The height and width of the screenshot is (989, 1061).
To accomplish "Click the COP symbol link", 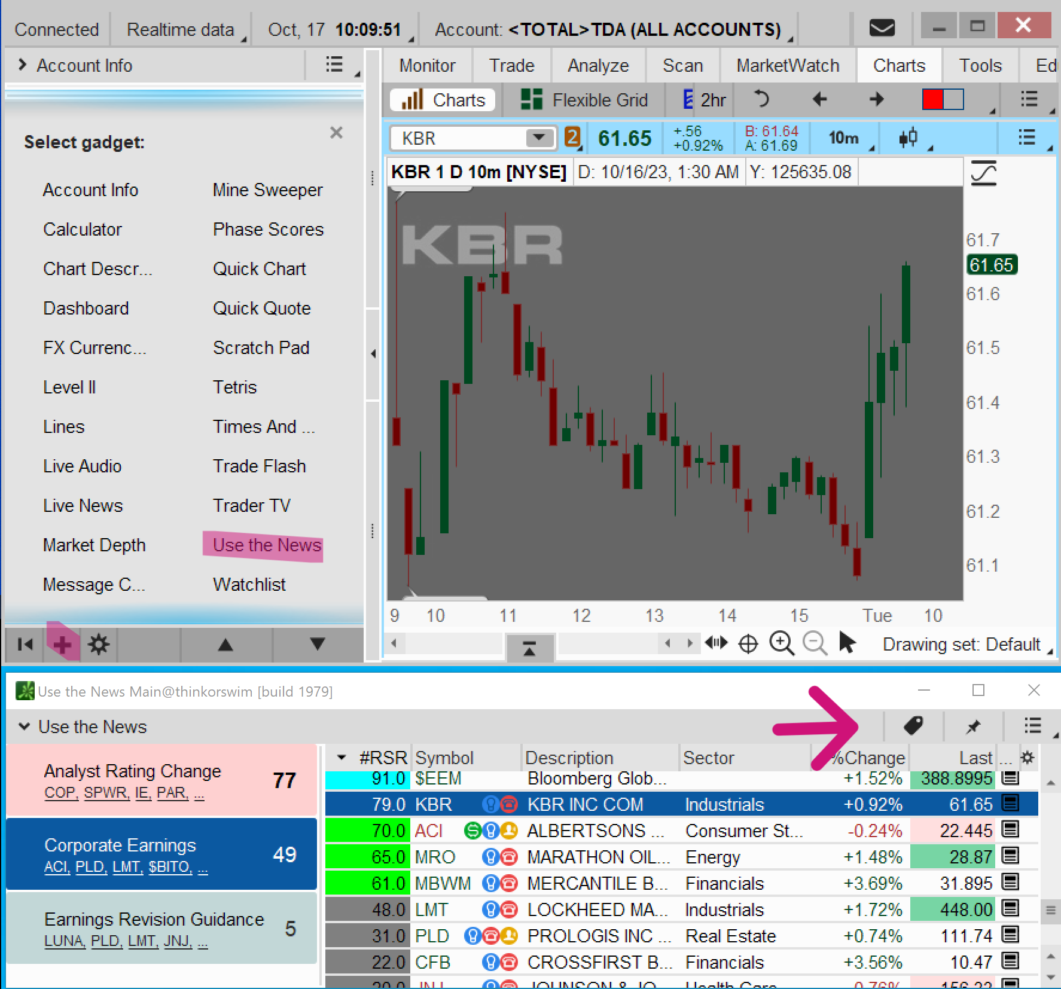I will [x=60, y=793].
